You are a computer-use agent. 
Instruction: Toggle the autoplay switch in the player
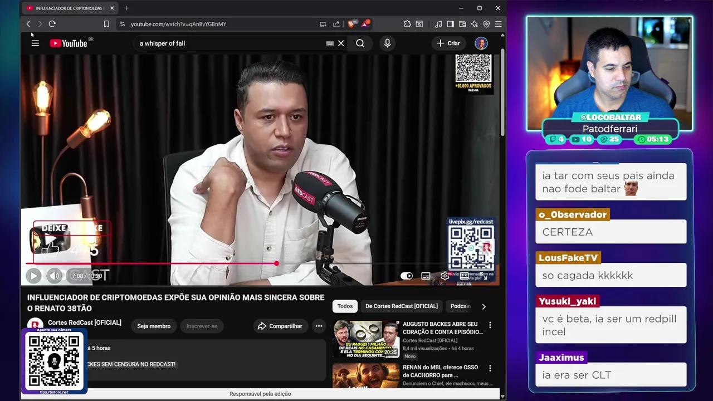[x=407, y=276]
